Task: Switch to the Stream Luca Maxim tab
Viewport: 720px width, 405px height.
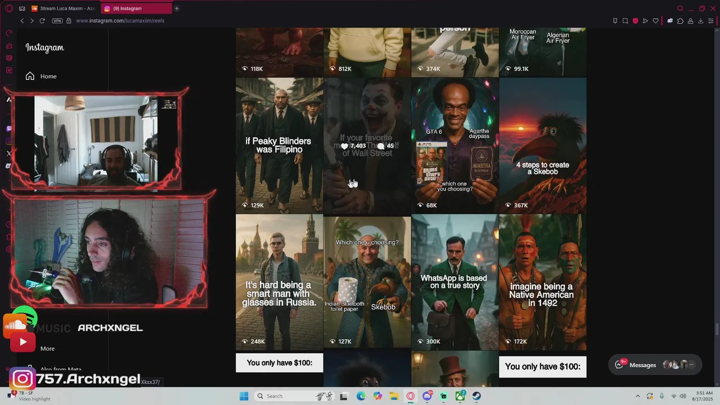Action: (63, 8)
